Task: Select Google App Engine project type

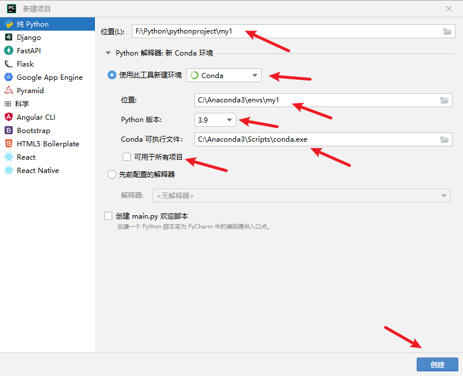Action: tap(47, 77)
